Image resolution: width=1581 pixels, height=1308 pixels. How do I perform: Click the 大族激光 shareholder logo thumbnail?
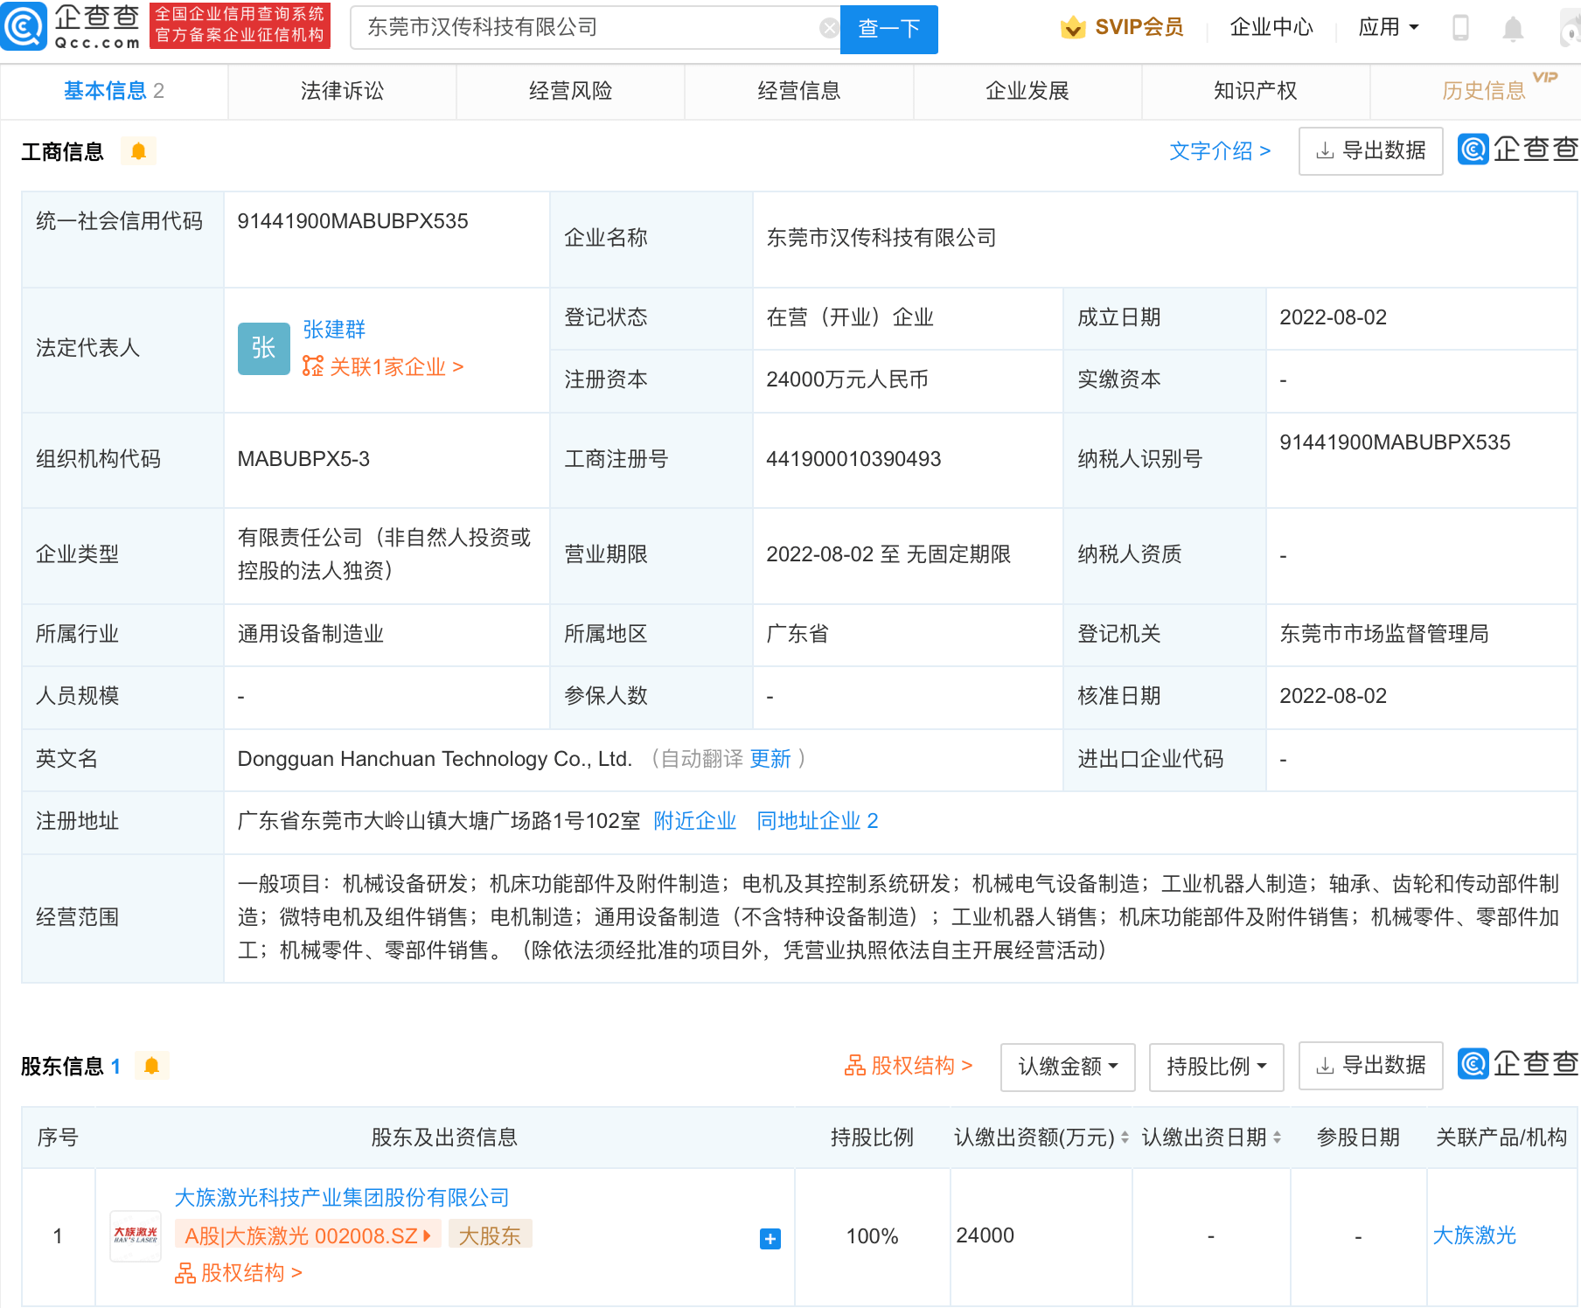tap(136, 1235)
